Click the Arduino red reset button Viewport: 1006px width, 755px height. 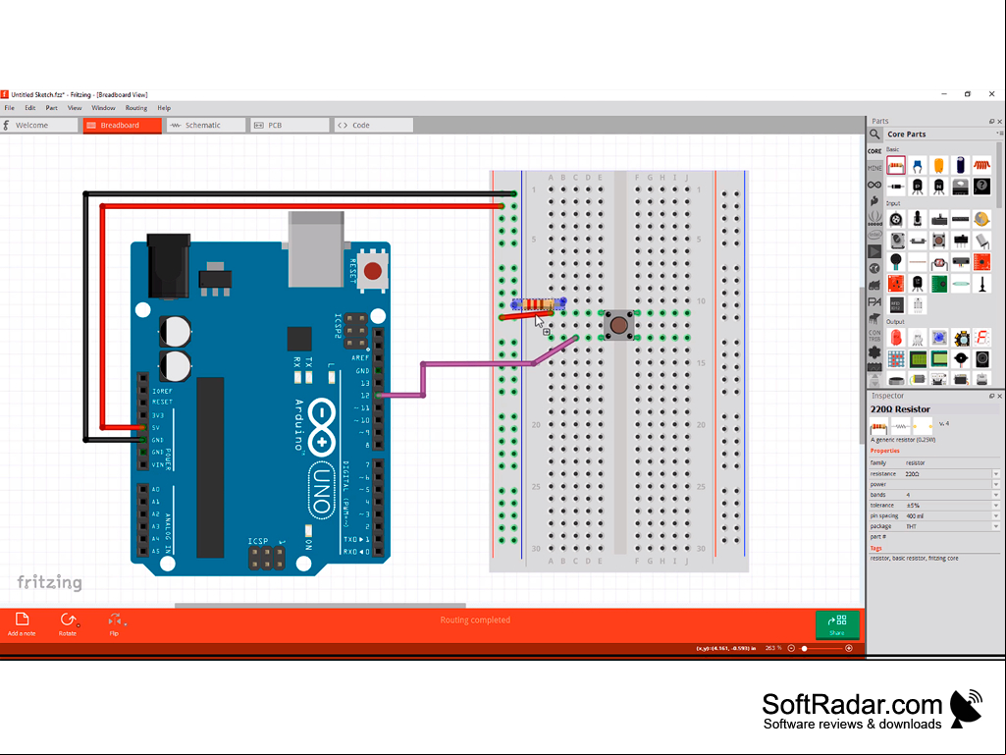373,271
